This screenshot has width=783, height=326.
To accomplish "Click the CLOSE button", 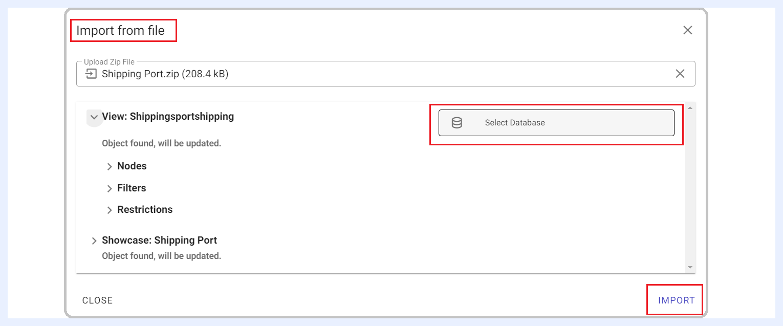I will tap(97, 300).
